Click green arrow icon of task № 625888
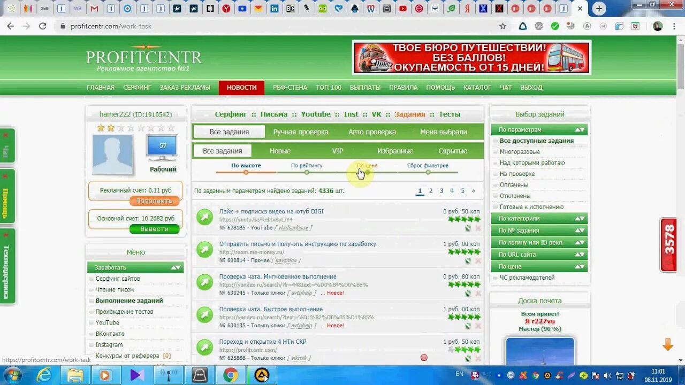Screen dimensions: 685x385 [204, 347]
